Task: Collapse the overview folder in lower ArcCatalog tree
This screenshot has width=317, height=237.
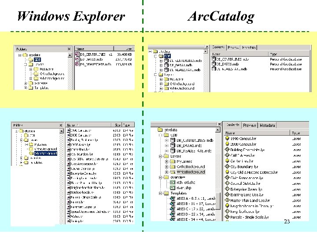Action: click(160, 177)
